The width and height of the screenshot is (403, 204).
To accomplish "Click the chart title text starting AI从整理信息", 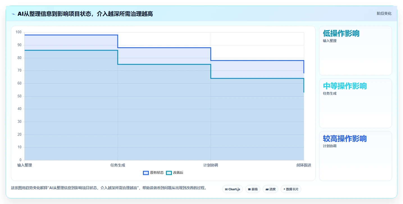I will pyautogui.click(x=85, y=14).
